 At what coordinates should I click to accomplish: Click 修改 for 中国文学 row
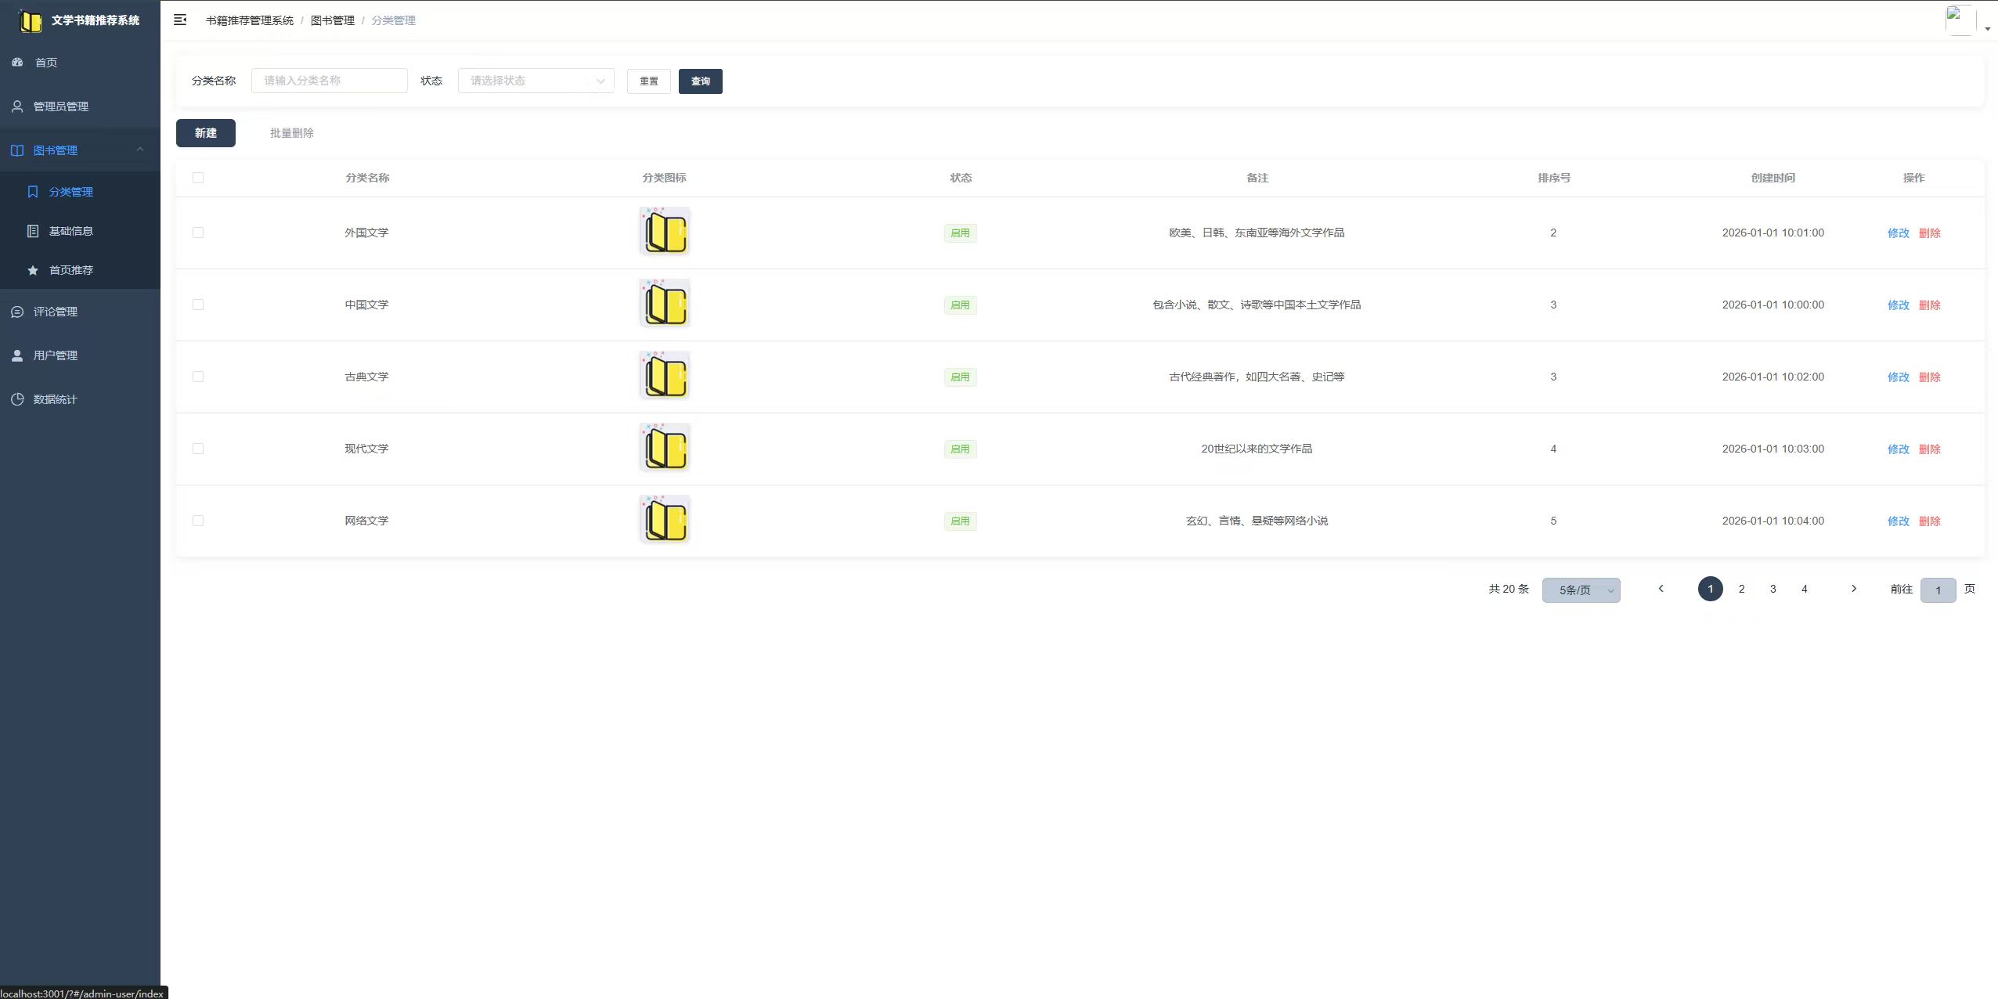point(1899,305)
